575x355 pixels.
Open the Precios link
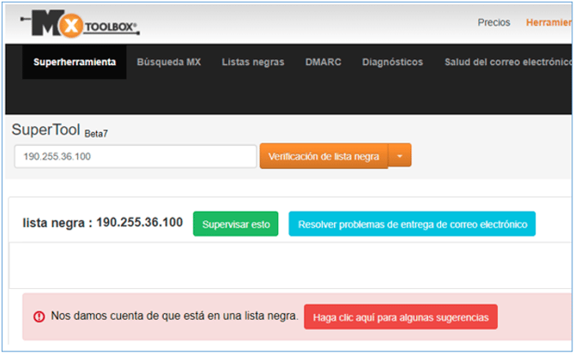coord(493,22)
